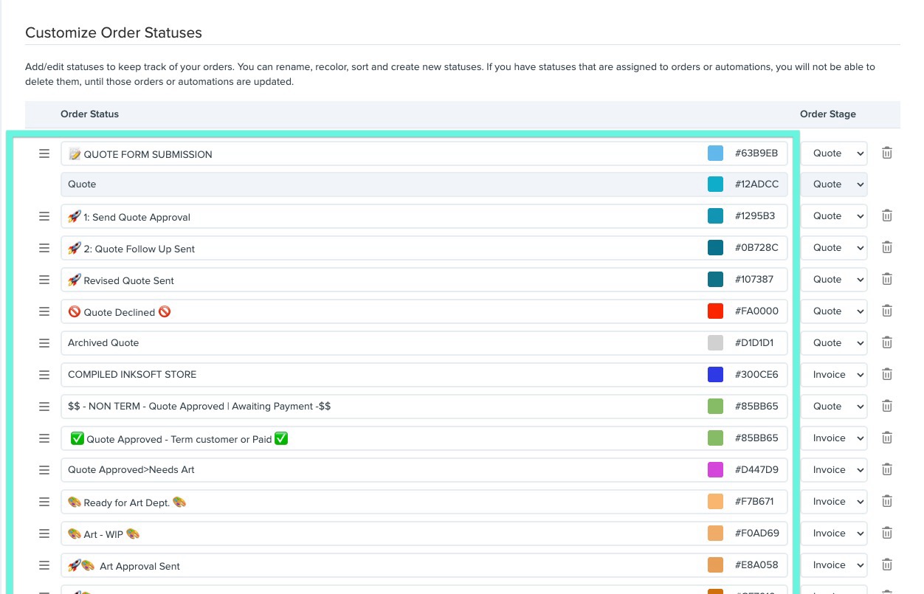
Task: Delete the Revised Quote Sent status
Action: point(887,279)
